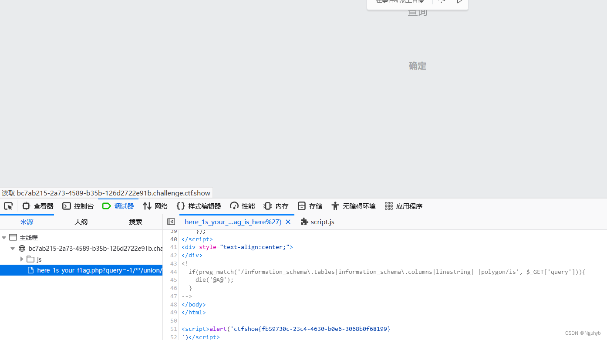Select the 来源 sources sub-tab
Image resolution: width=607 pixels, height=340 pixels.
27,222
